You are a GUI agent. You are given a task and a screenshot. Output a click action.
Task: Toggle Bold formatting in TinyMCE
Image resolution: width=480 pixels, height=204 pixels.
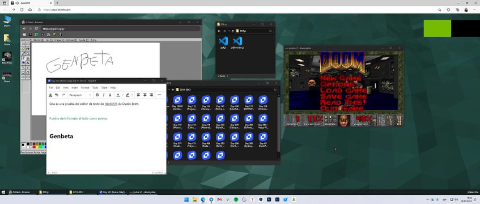[97, 95]
